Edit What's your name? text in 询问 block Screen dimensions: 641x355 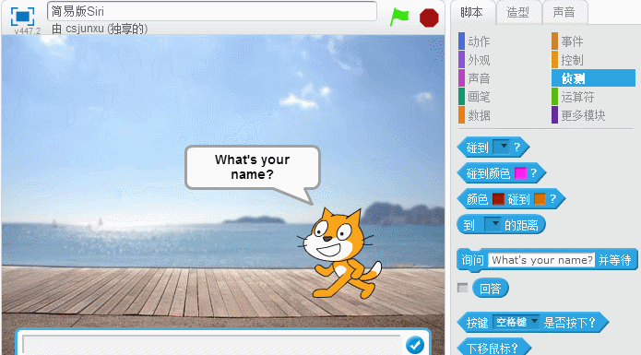pos(541,260)
